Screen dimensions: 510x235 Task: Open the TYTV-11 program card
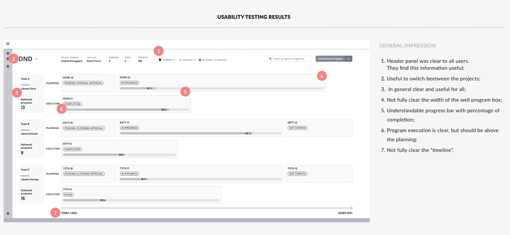click(x=201, y=173)
